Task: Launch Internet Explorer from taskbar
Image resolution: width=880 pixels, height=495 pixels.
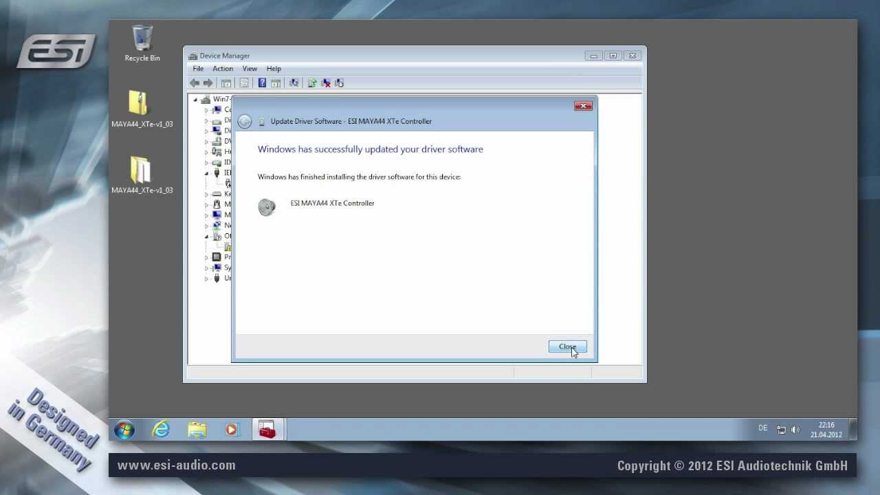Action: point(161,430)
